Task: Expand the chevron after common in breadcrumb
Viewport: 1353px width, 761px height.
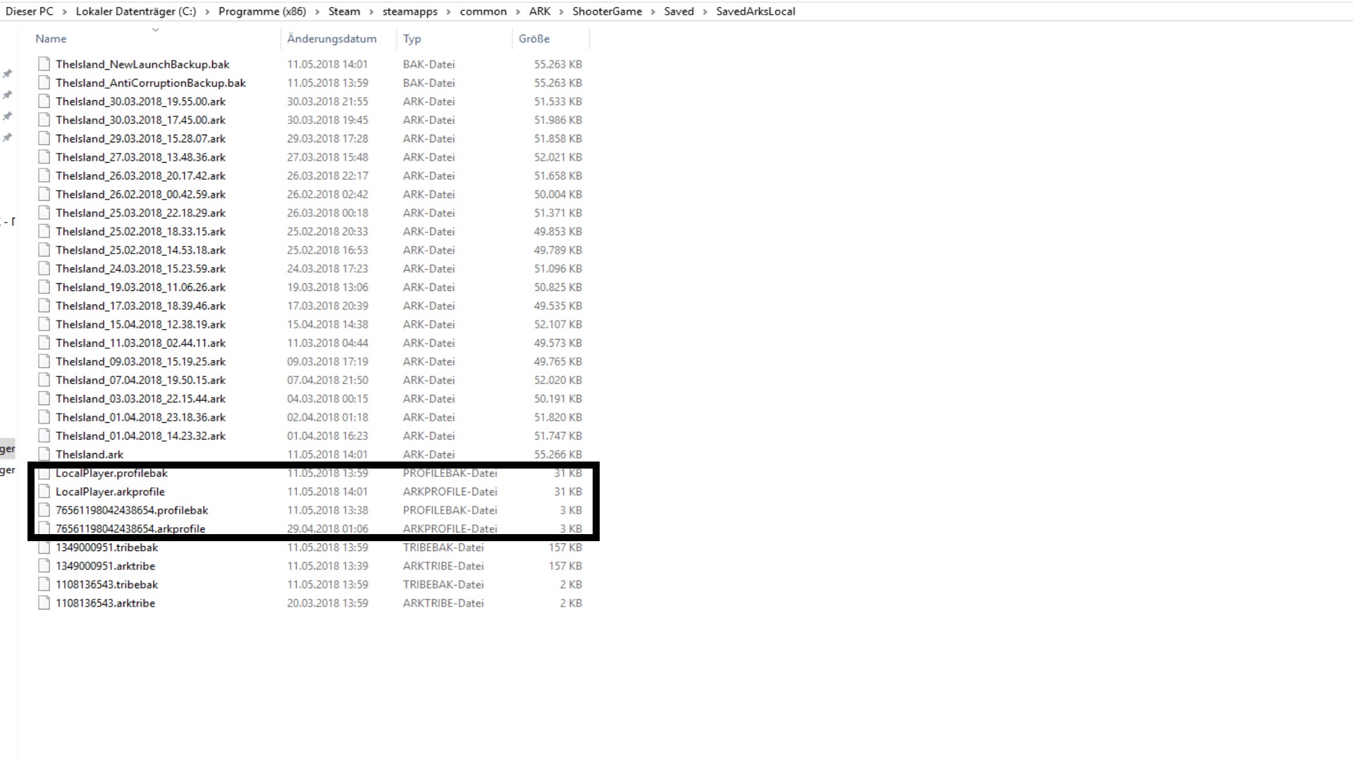Action: coord(518,12)
